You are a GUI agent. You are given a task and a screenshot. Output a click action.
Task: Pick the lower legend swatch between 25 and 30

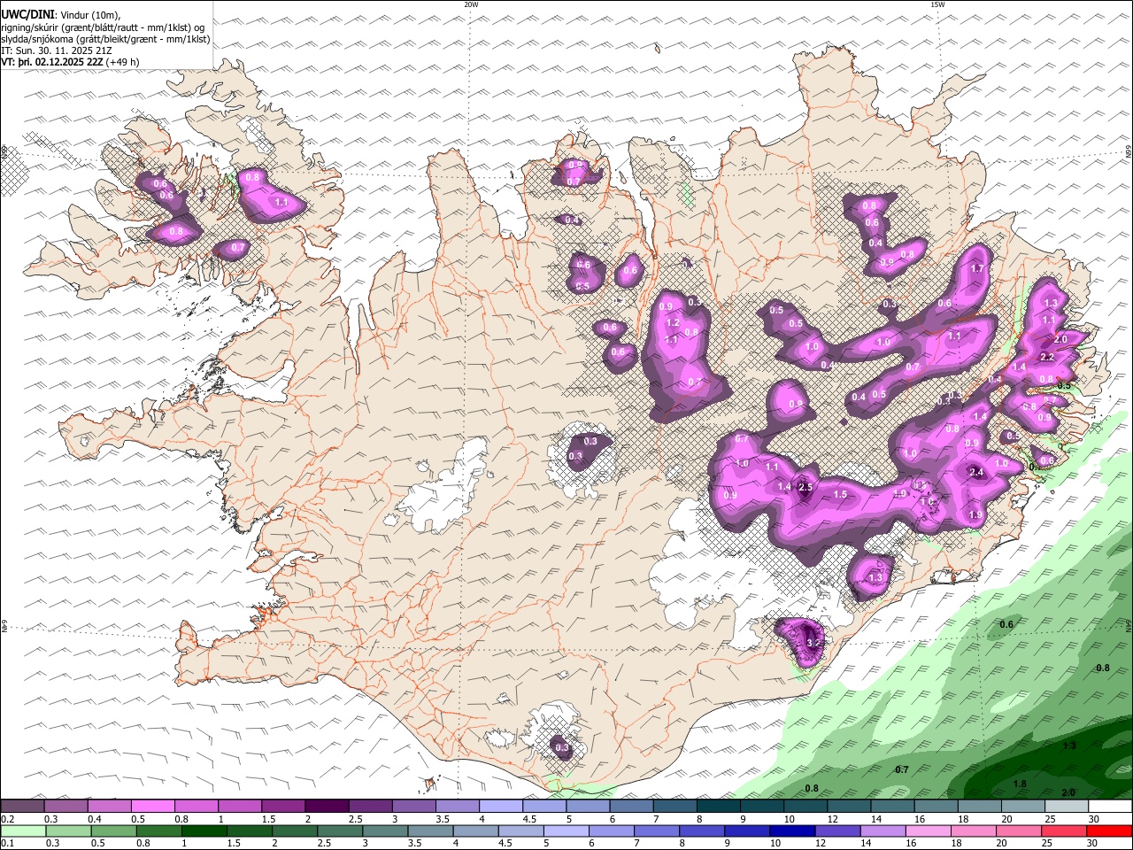(x=1064, y=831)
